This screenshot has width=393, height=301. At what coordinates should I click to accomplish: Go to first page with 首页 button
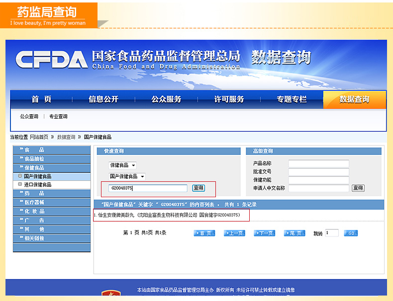(204, 233)
